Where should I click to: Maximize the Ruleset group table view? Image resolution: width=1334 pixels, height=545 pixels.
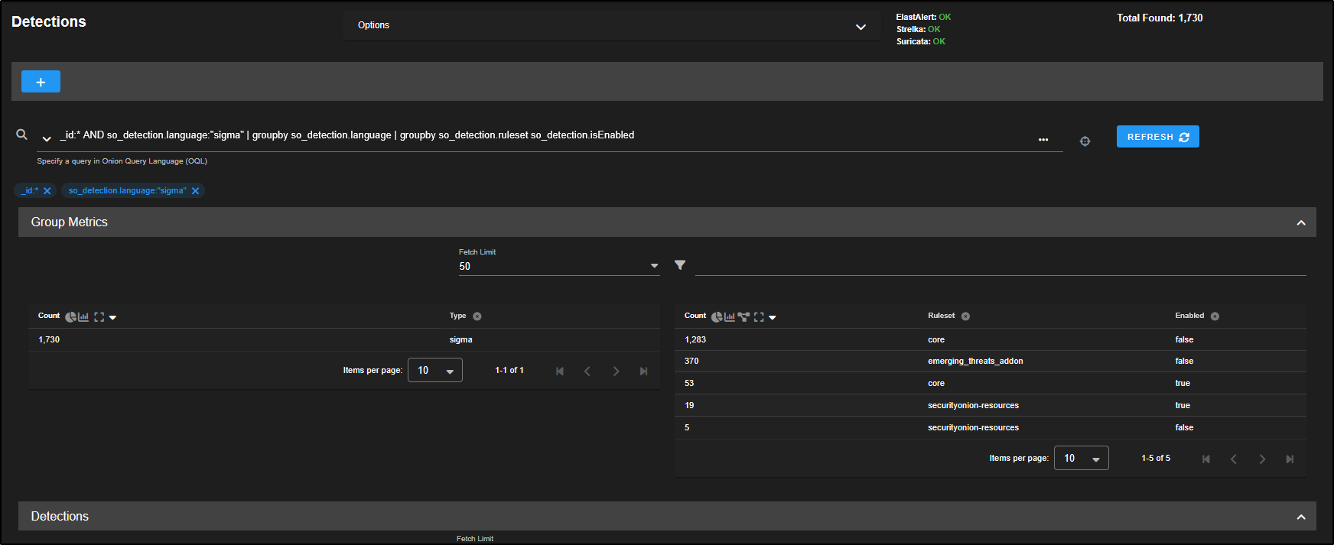(759, 316)
